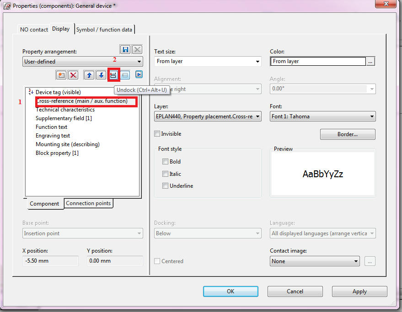Viewport: 402px width, 312px height.
Task: Open the Property arrangement User-defined dropdown
Action: [83, 62]
